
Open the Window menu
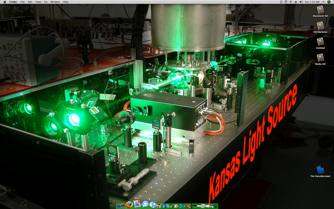[55, 2]
